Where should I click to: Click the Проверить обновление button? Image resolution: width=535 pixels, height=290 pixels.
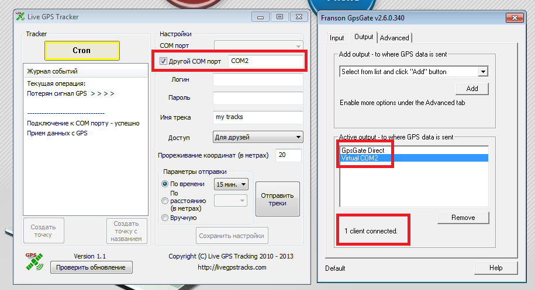[x=91, y=267]
